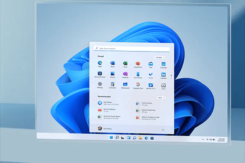Show hidden system tray icons
The image size is (245, 163).
click(x=203, y=139)
